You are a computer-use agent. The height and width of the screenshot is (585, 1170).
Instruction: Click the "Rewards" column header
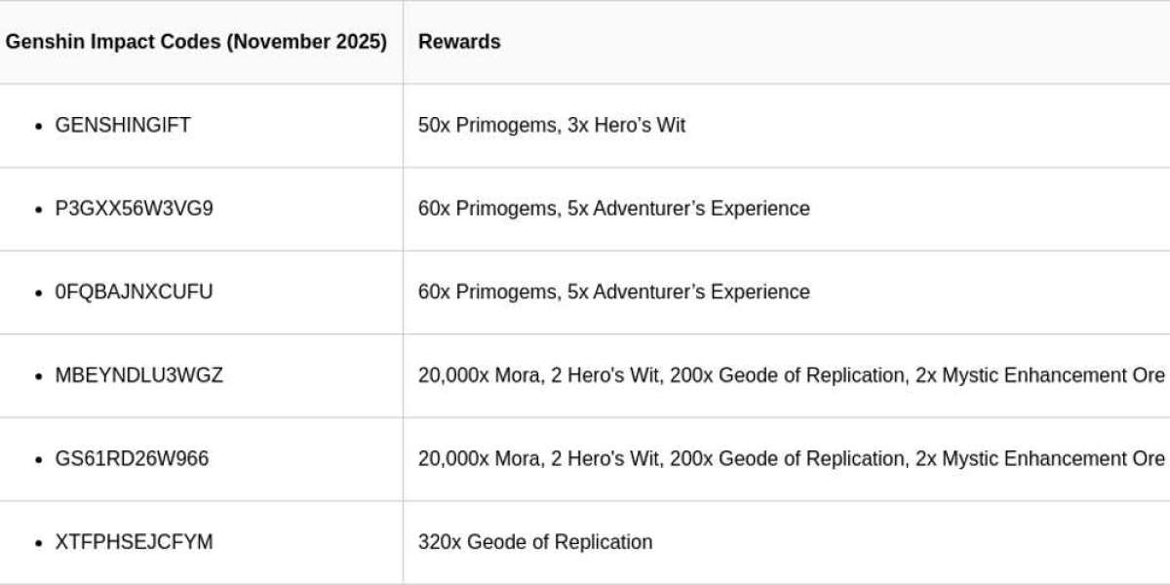pos(459,42)
